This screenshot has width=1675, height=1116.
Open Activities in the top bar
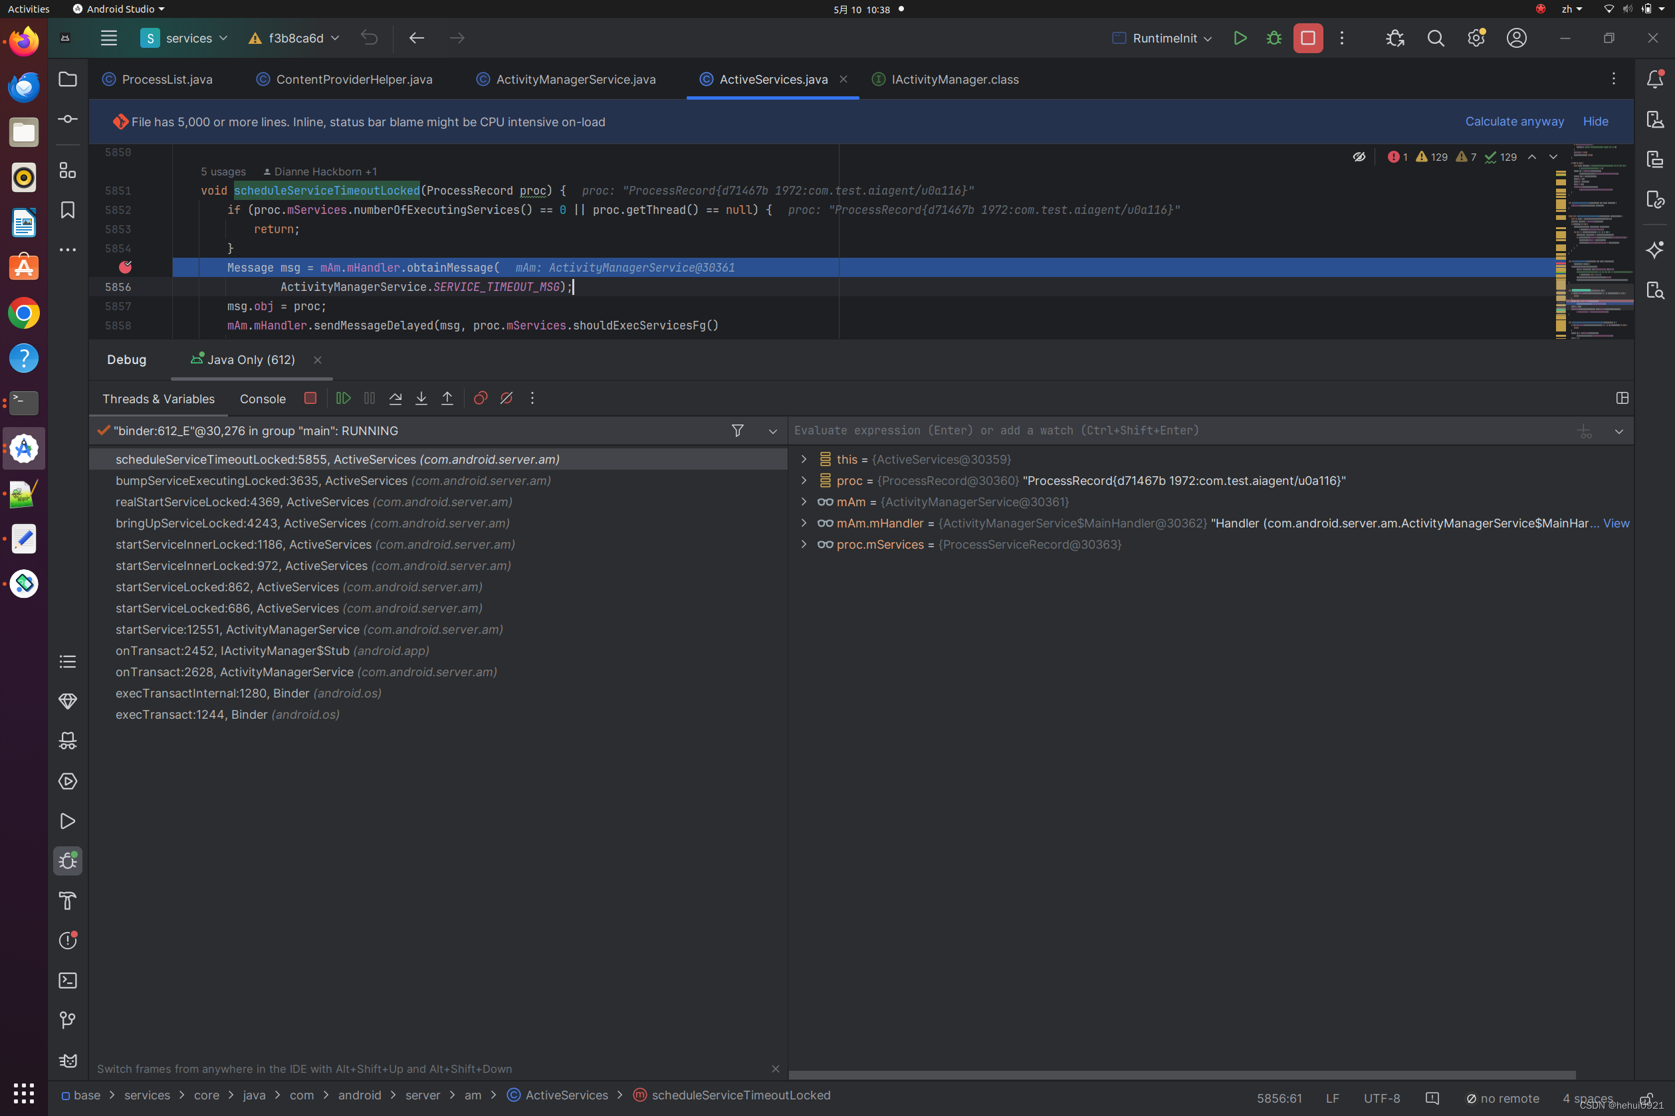(x=29, y=9)
